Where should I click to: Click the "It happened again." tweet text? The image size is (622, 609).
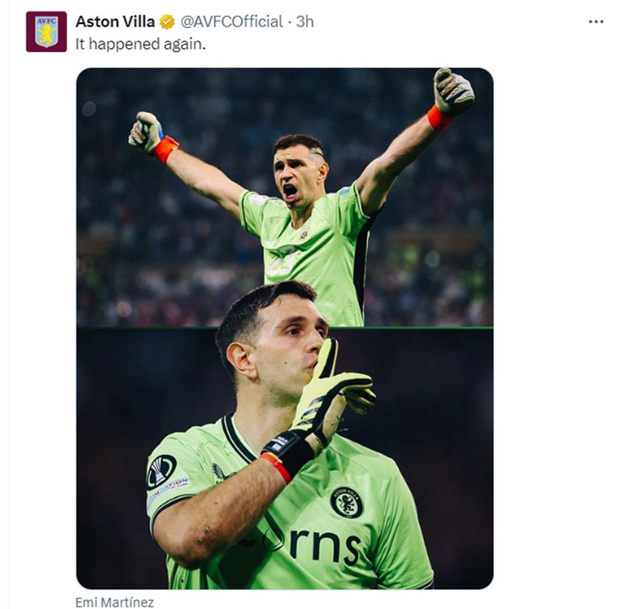[x=140, y=45]
